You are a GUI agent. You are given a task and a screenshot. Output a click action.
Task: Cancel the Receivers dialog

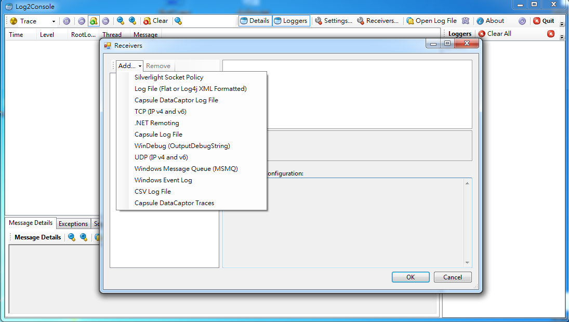(452, 277)
